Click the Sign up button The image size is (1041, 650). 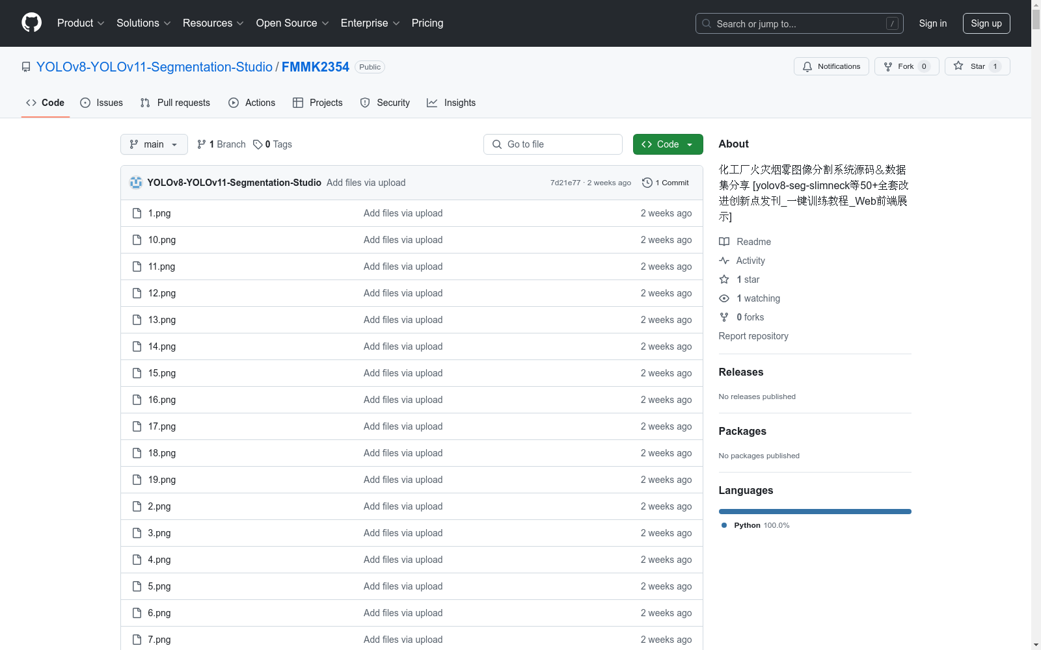(x=986, y=23)
